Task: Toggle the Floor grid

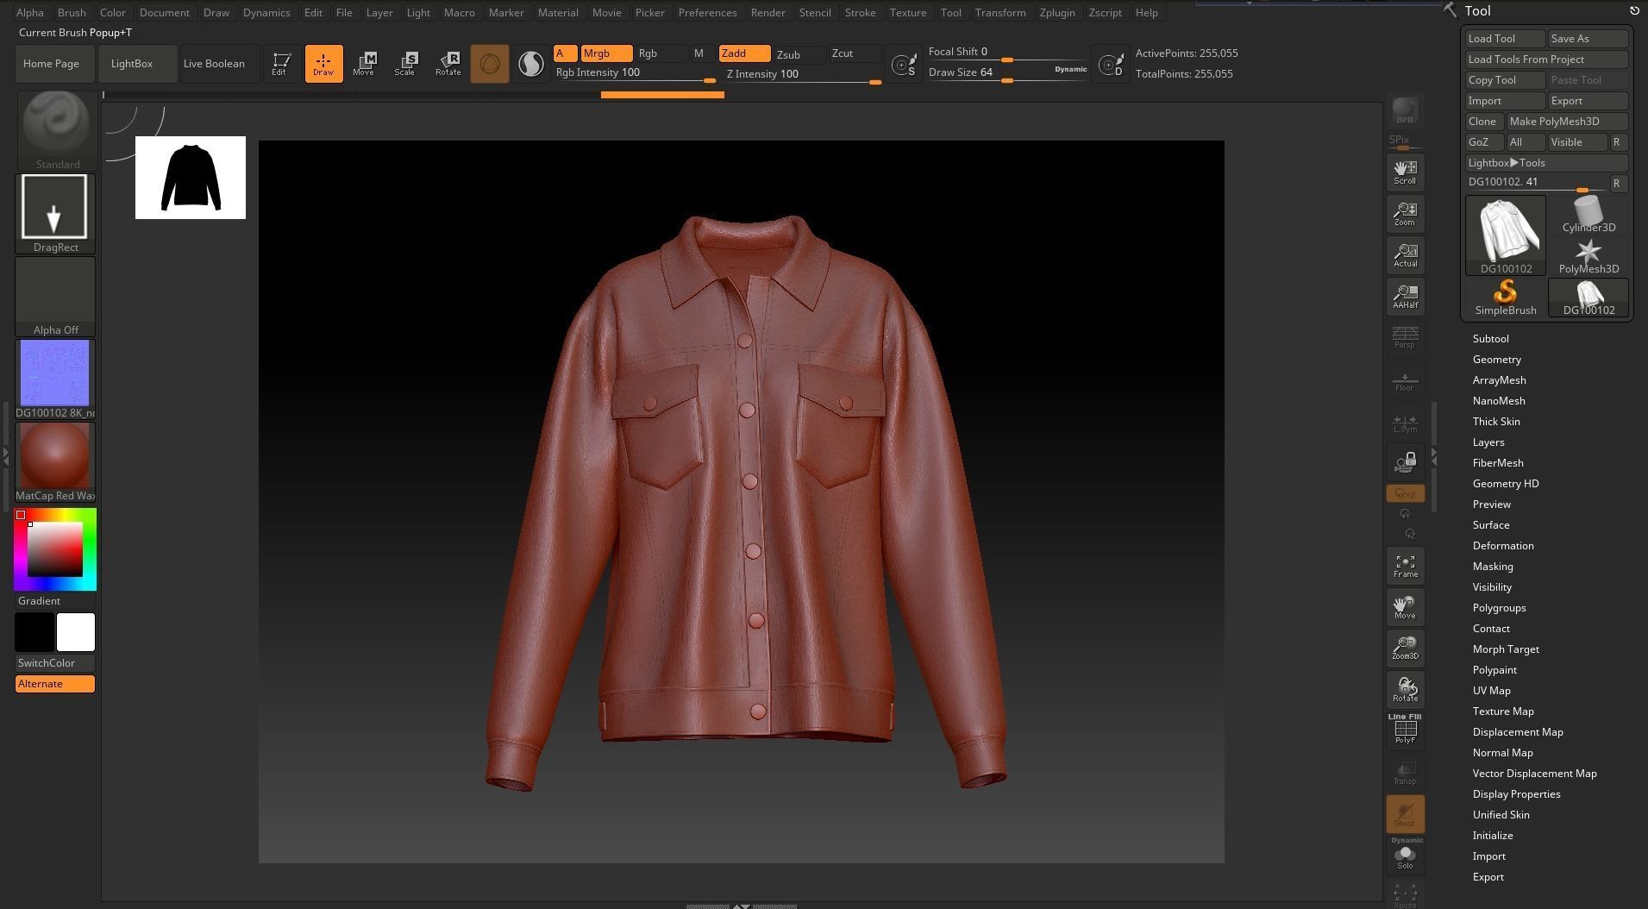Action: [1405, 381]
